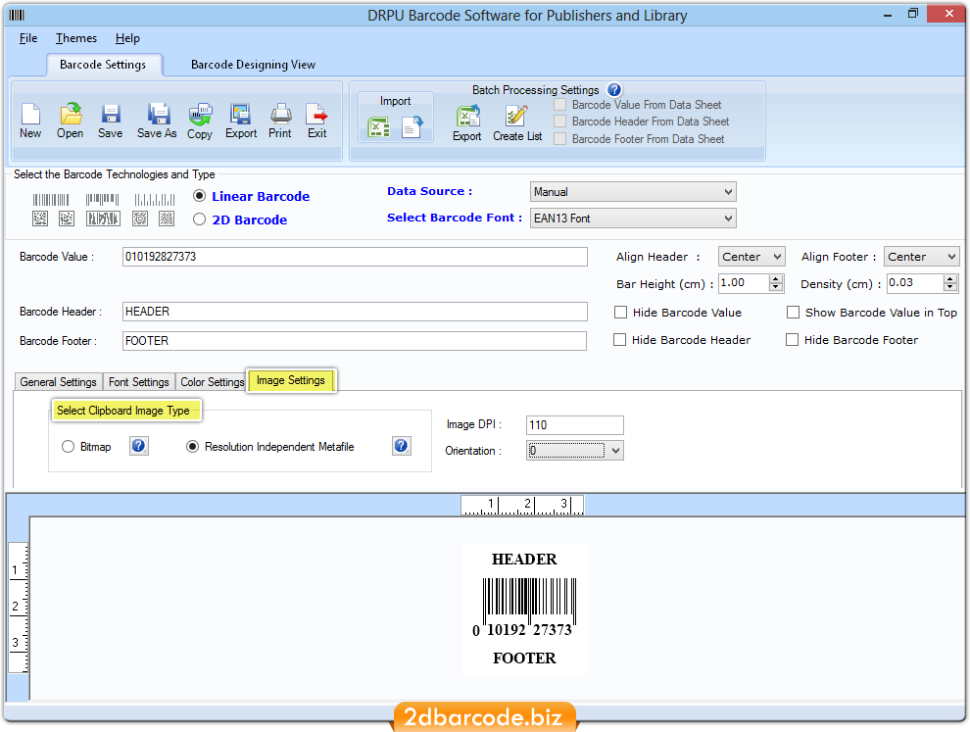Check Hide Barcode Header

click(619, 340)
